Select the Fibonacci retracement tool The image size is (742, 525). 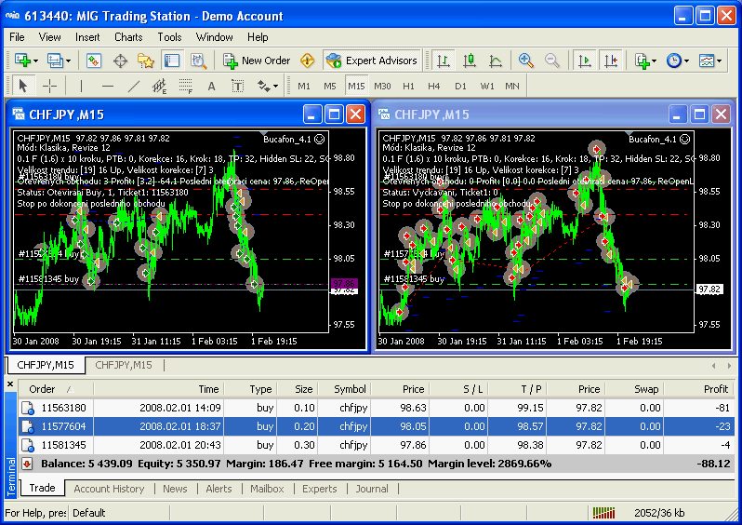185,87
